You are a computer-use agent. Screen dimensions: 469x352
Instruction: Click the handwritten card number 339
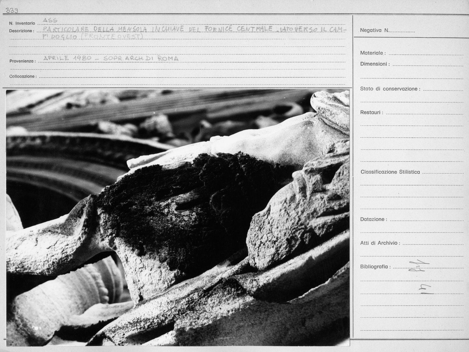[12, 11]
